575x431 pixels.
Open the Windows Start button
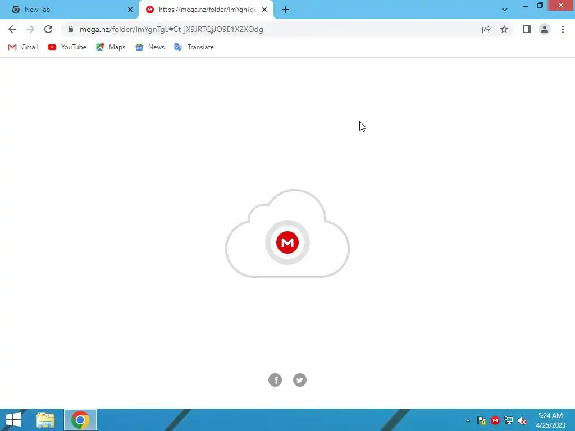click(x=13, y=420)
